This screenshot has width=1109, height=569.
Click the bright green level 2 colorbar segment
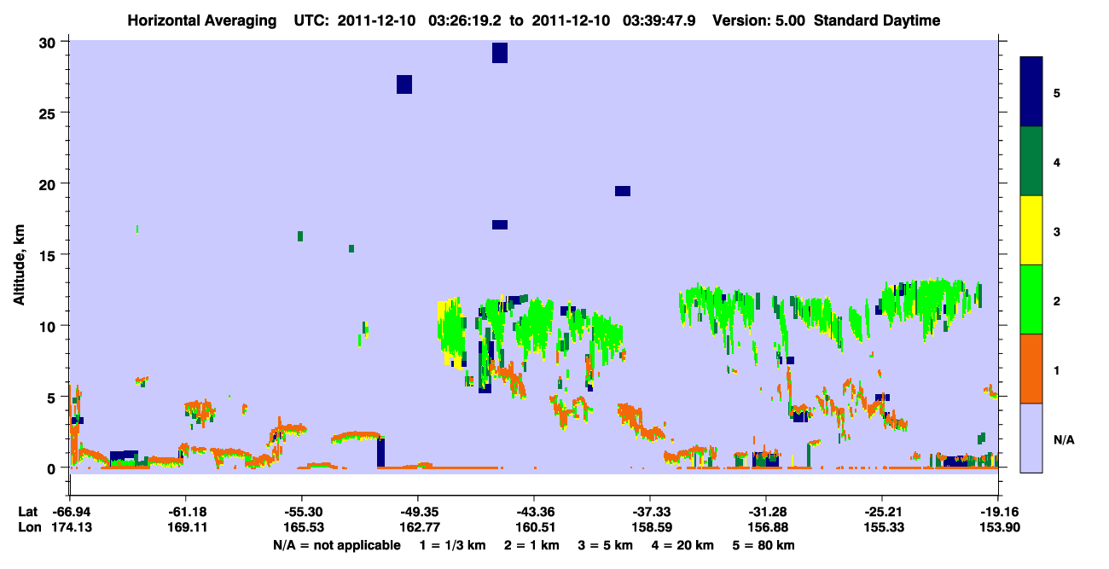pyautogui.click(x=1031, y=299)
